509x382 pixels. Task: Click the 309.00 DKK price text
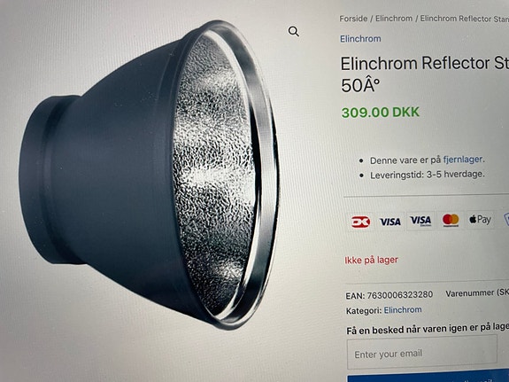pyautogui.click(x=380, y=113)
